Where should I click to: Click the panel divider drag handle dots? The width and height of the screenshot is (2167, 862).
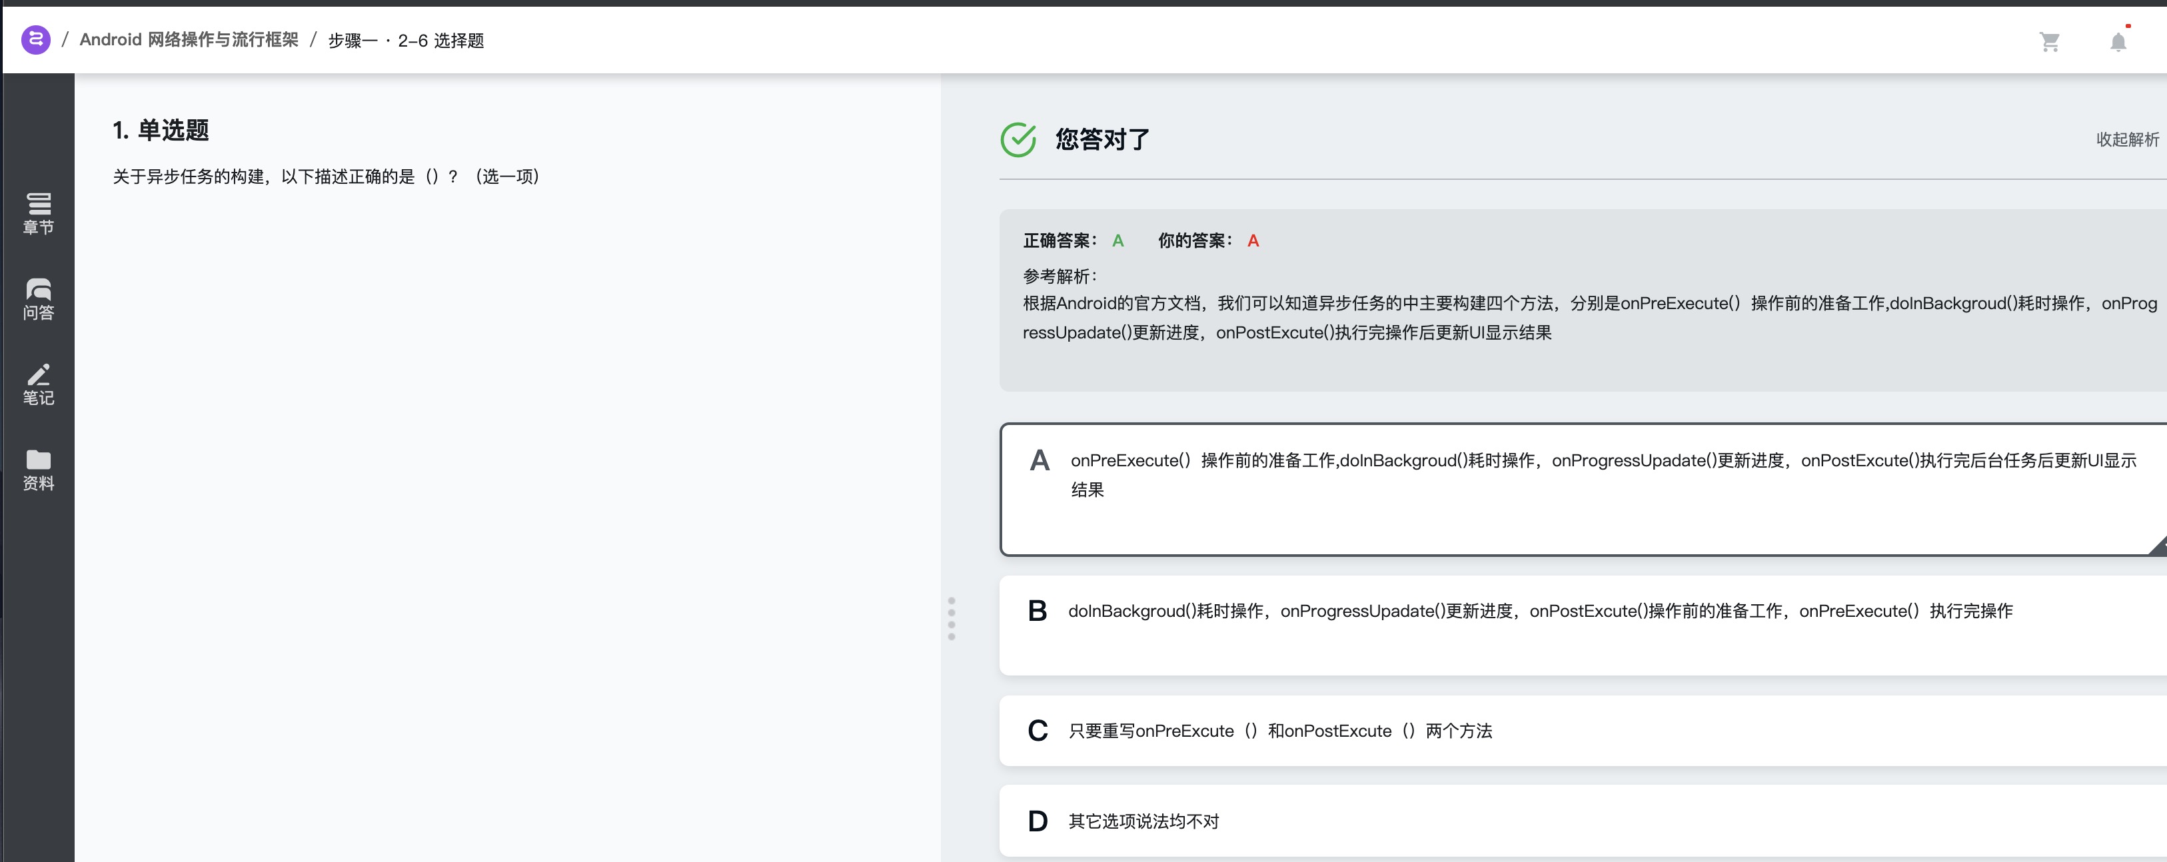[952, 618]
